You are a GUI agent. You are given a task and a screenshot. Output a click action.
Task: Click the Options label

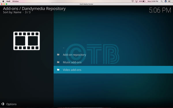(x=11, y=104)
